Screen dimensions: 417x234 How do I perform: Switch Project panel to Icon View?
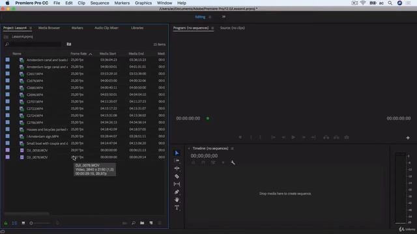point(23,223)
